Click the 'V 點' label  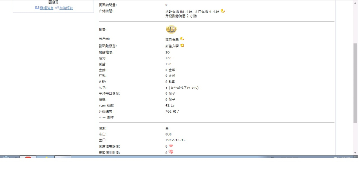coord(102,82)
